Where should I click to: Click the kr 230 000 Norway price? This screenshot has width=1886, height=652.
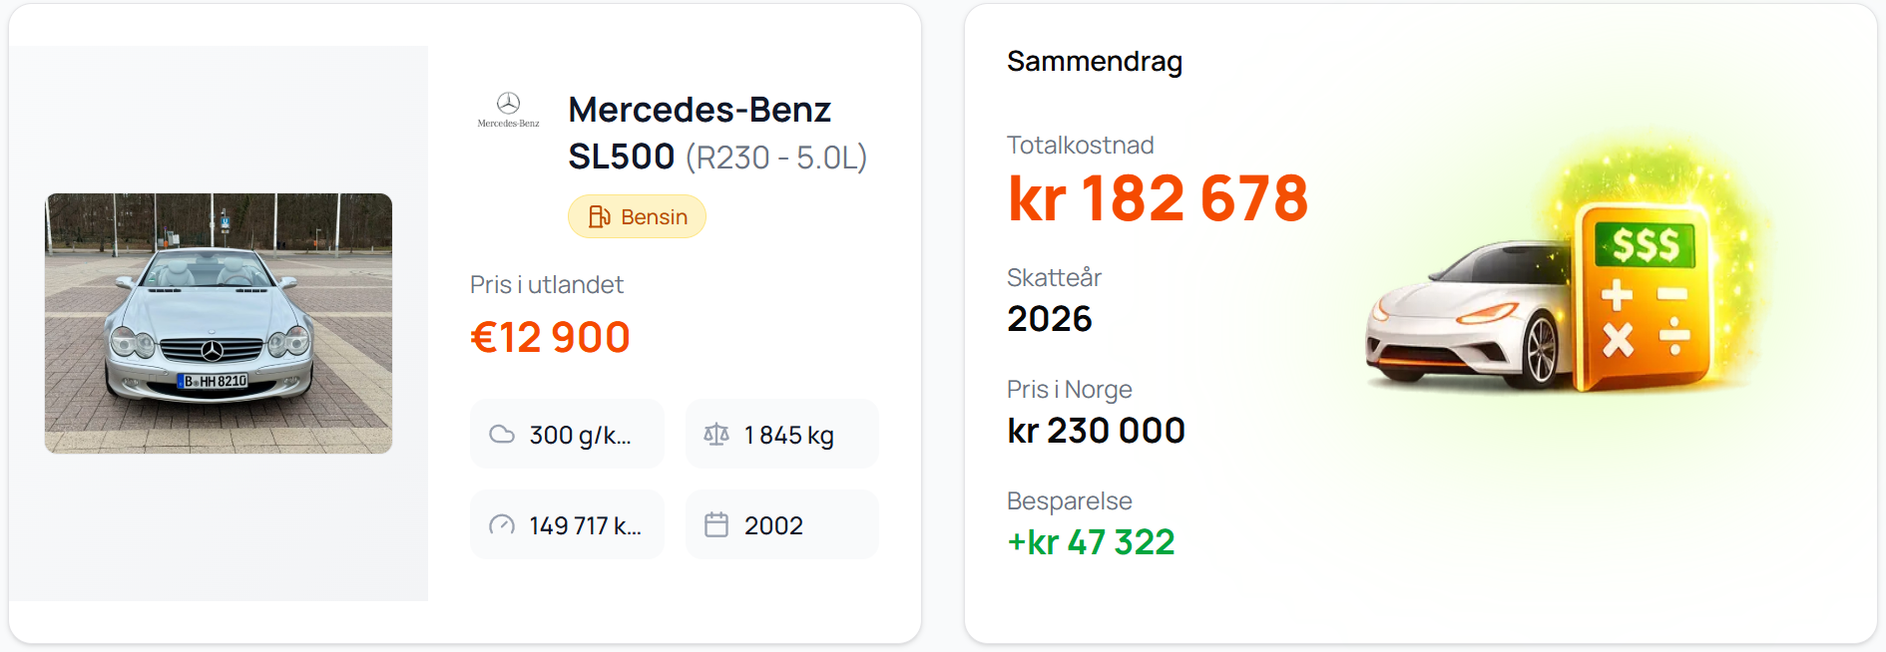coord(1096,431)
